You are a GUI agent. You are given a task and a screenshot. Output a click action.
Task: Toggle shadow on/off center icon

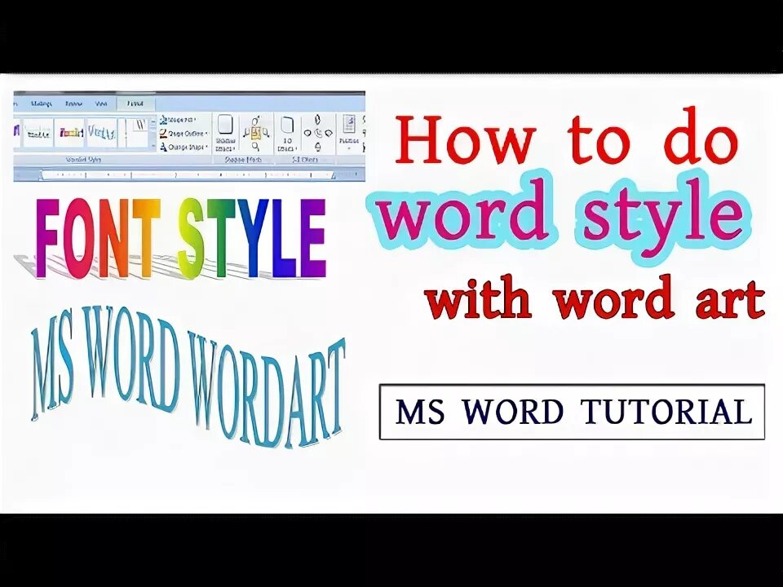(x=255, y=132)
